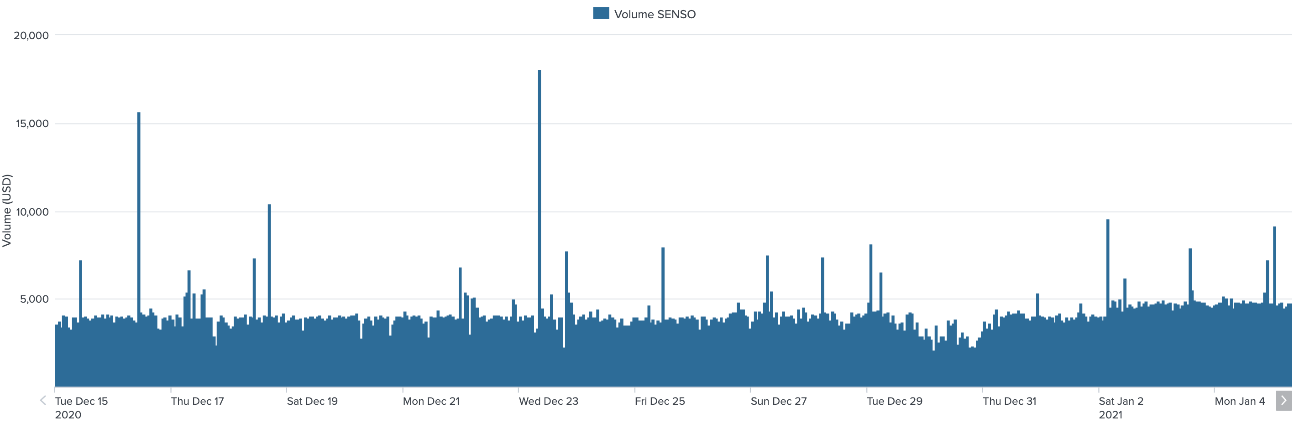Click the Thu Dec 31 axis label
1294x423 pixels.
1009,401
